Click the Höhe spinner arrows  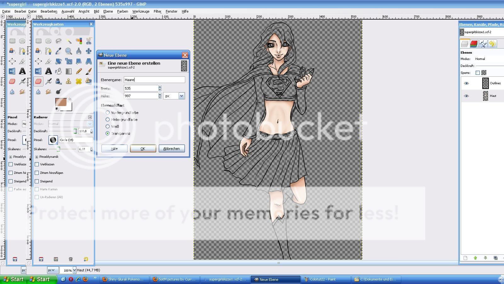[160, 96]
